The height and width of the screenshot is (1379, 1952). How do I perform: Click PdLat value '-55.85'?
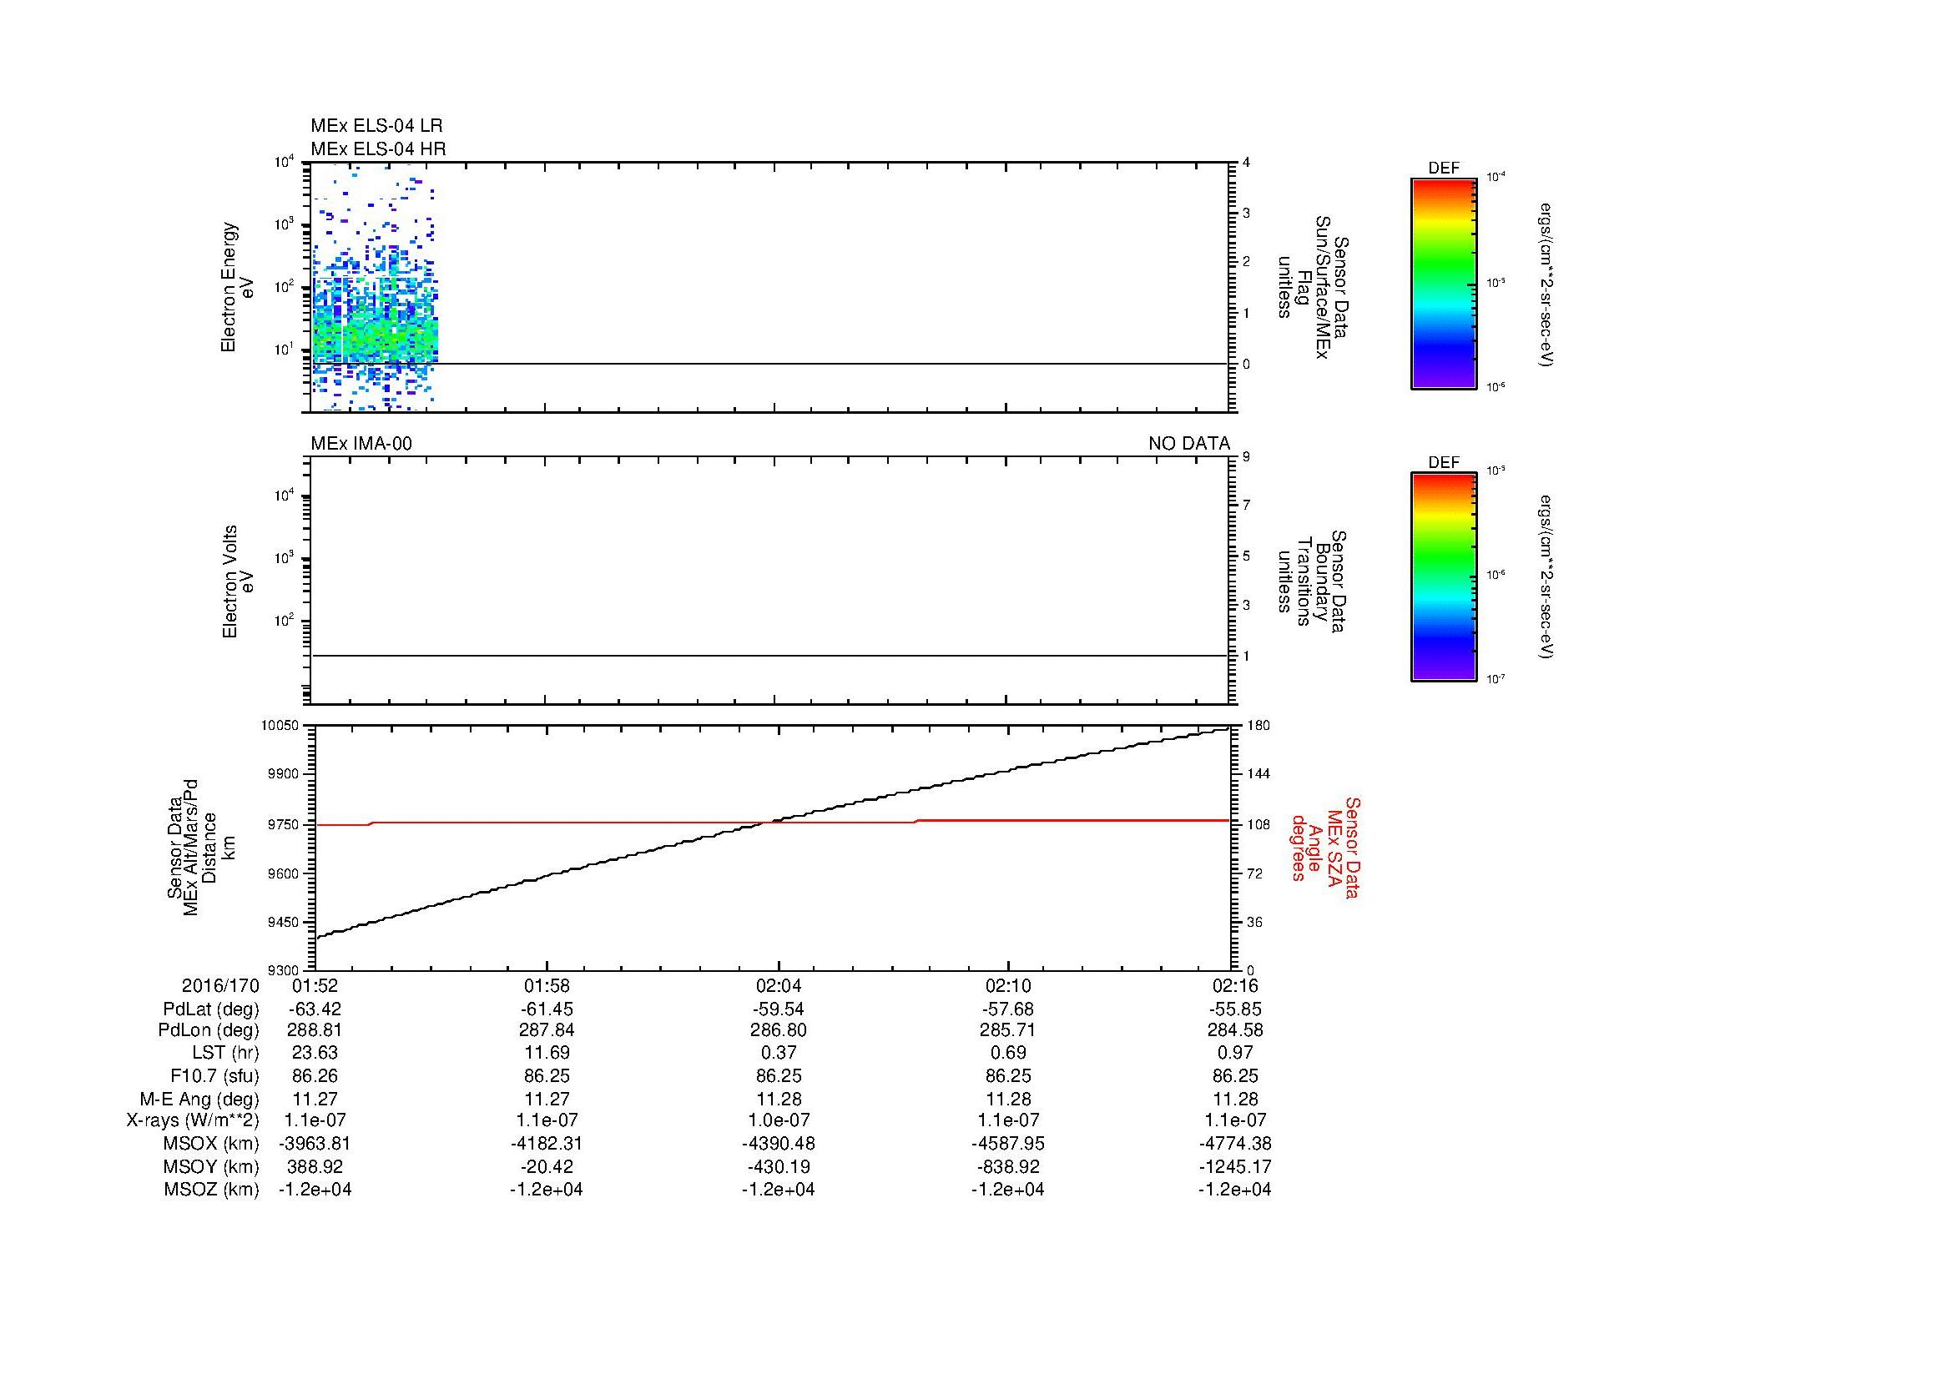point(1234,1009)
